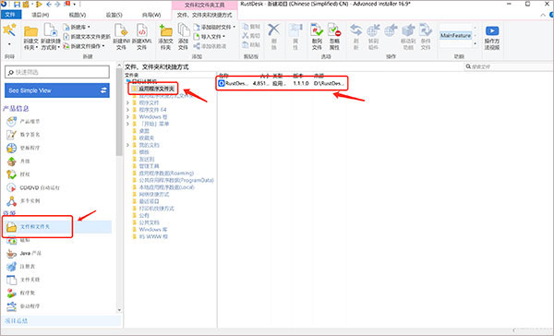This screenshot has height=336, width=554.
Task: Click New Text File Update (新建文本文件更新)
Action: 87,36
